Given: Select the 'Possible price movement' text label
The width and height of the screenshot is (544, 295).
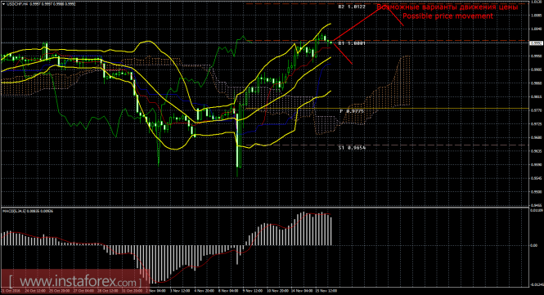Looking at the screenshot, I should 447,16.
